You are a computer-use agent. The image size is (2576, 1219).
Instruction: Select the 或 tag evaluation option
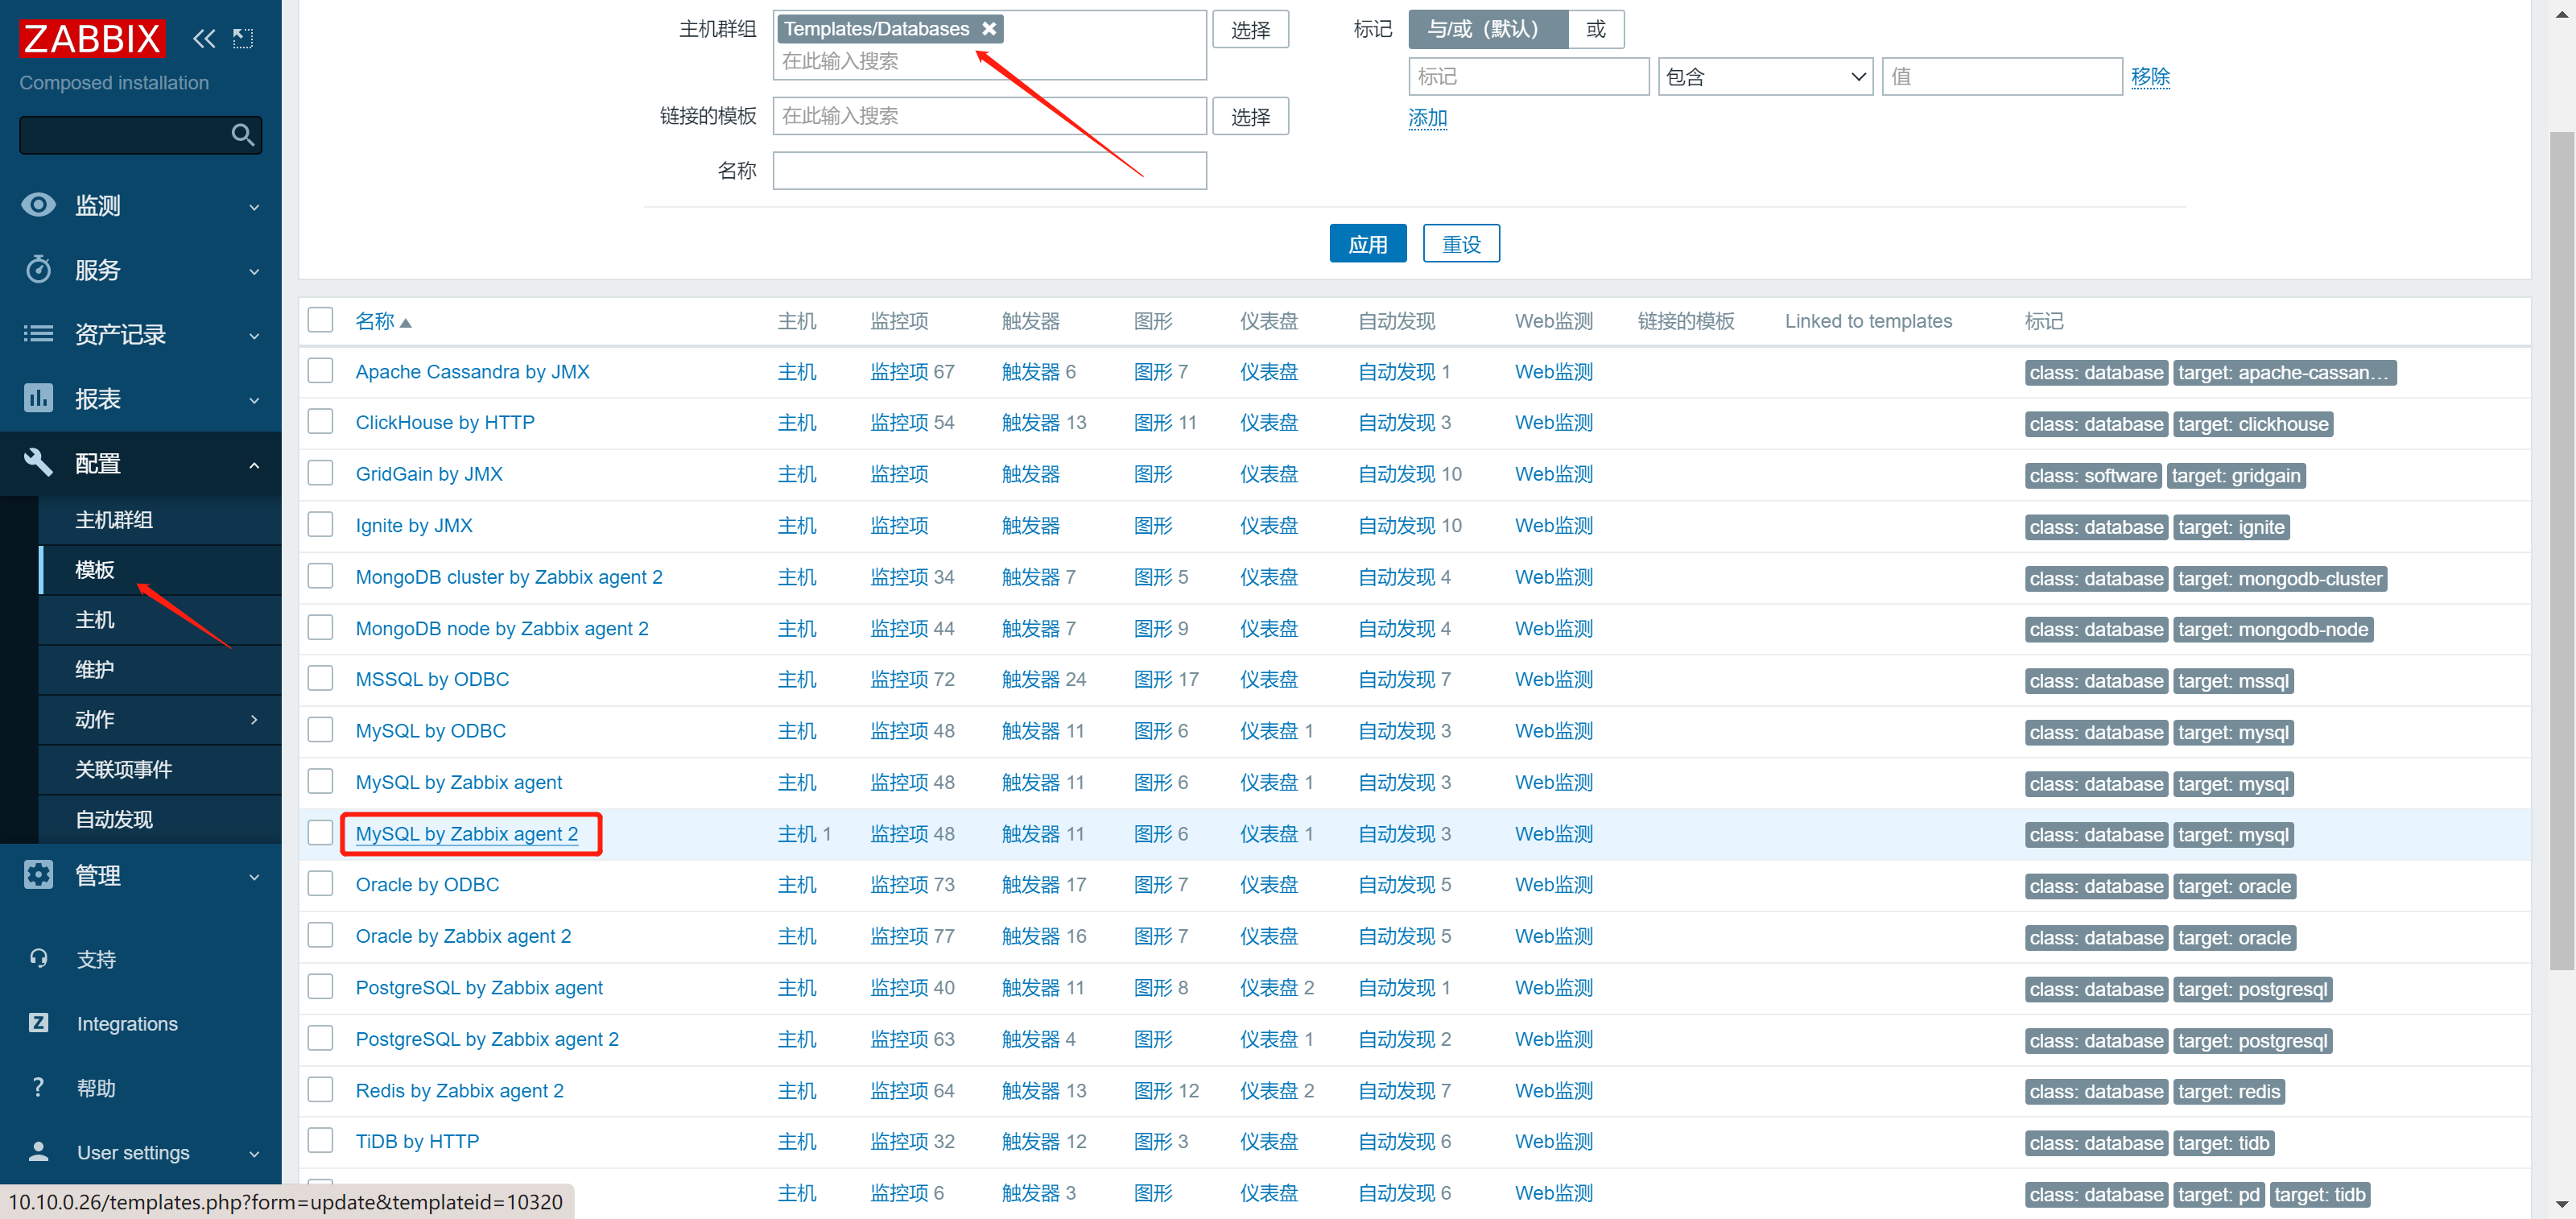click(1595, 29)
